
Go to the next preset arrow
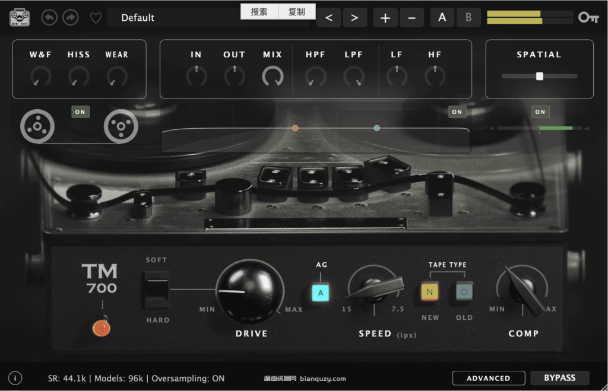(x=354, y=18)
